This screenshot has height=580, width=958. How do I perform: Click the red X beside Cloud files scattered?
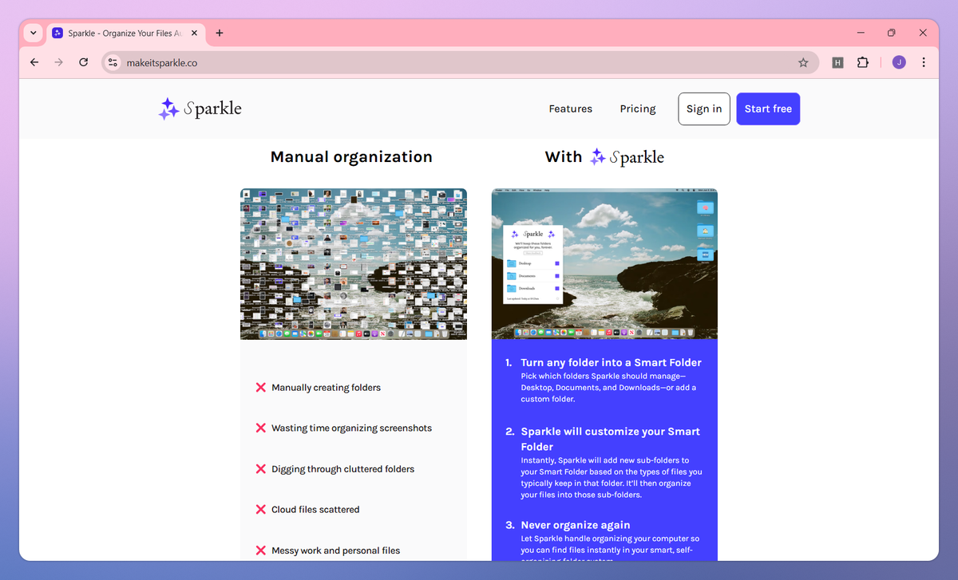pyautogui.click(x=260, y=509)
